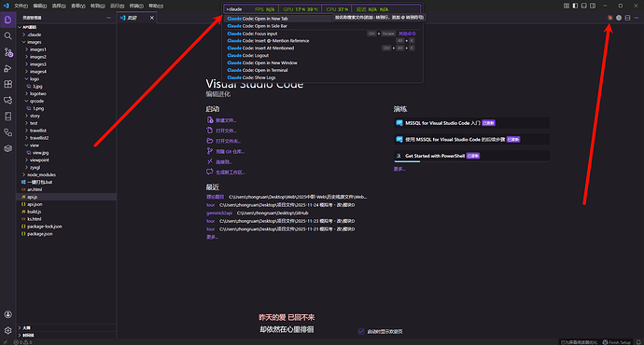The width and height of the screenshot is (644, 345).
Task: Open editor more actions ellipsis
Action: 637,18
